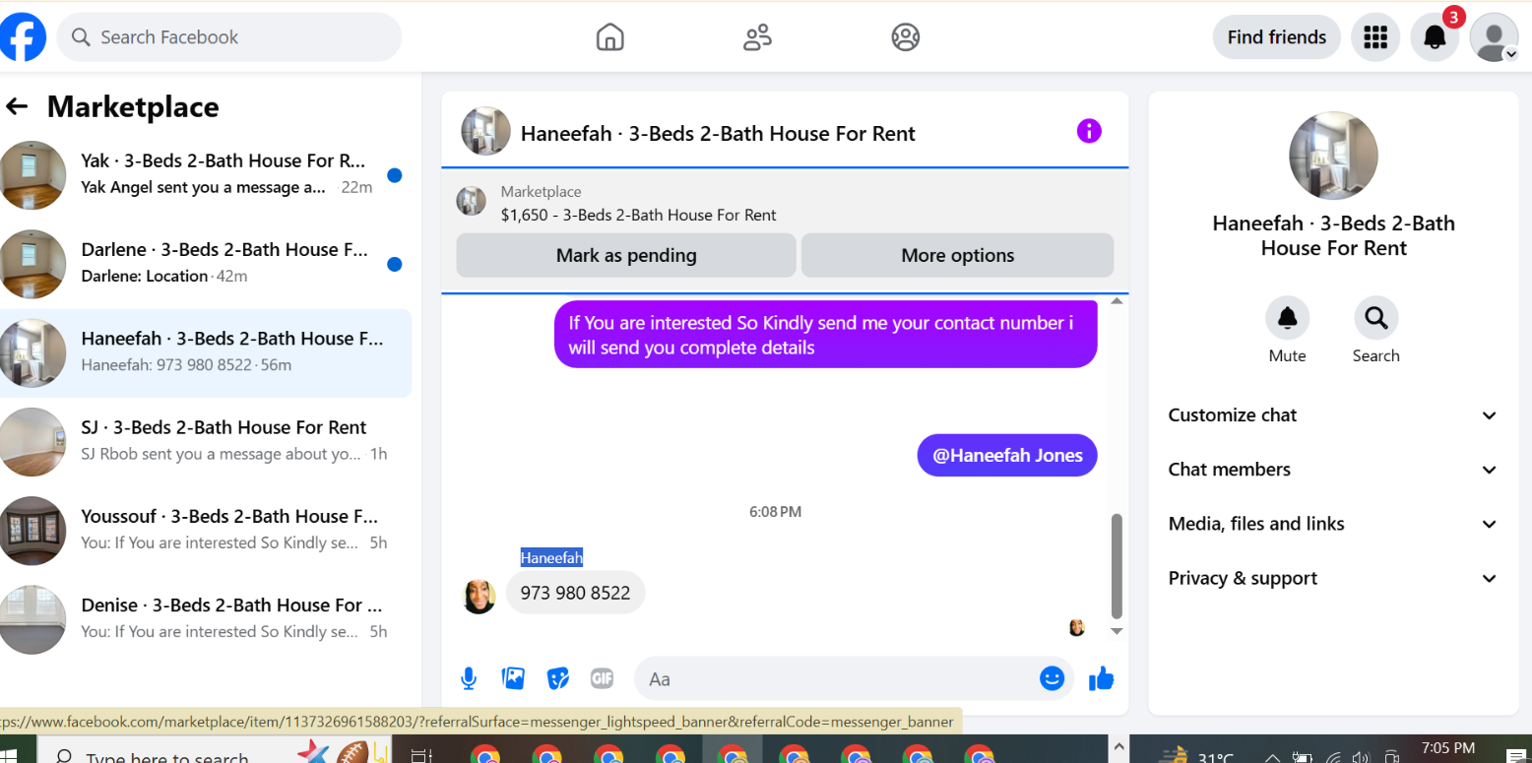Mute the conversation with bell icon
Screen dimensions: 1532x763
(x=1287, y=318)
